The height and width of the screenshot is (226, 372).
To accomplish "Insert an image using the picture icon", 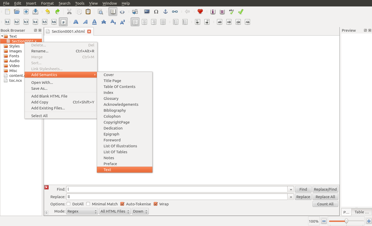I will (147, 12).
